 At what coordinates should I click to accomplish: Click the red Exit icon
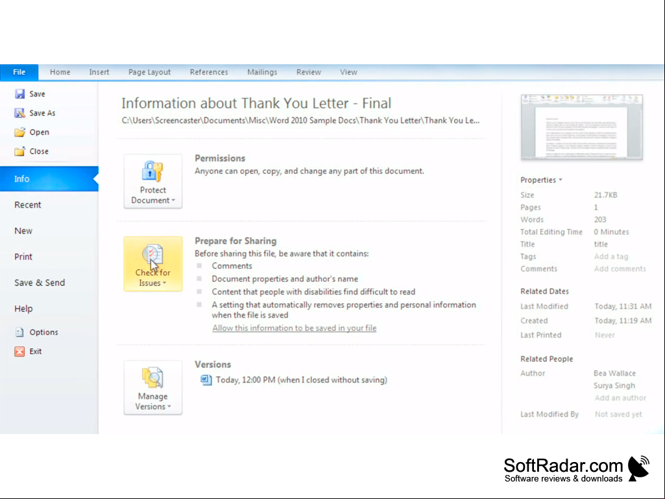[x=19, y=351]
